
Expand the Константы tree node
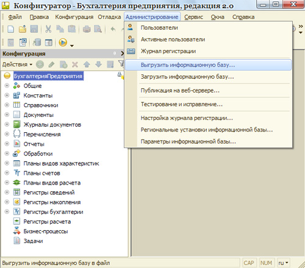pos(7,95)
